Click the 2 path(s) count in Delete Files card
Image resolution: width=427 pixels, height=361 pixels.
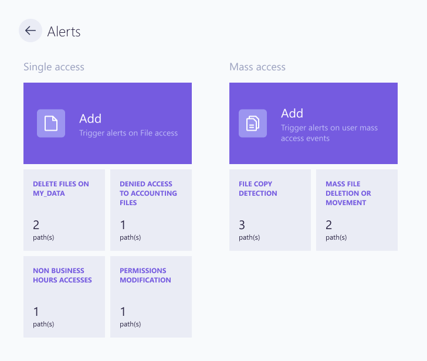click(x=43, y=230)
